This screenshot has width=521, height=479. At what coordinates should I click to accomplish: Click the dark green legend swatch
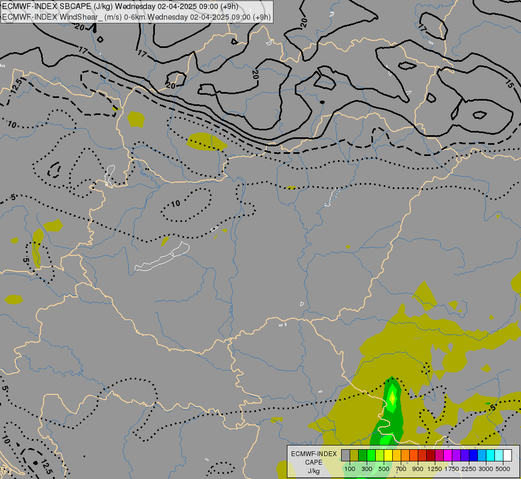pyautogui.click(x=362, y=455)
